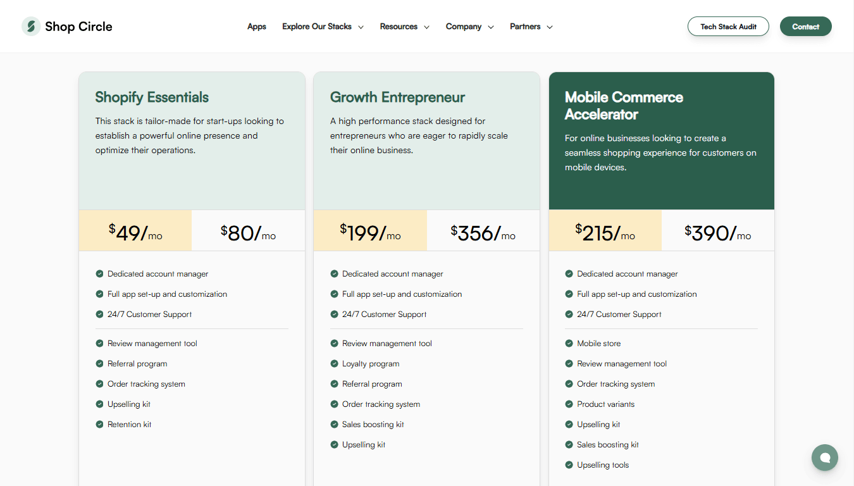Click checkmark icon beside Mobile store
This screenshot has height=486, width=854.
569,344
